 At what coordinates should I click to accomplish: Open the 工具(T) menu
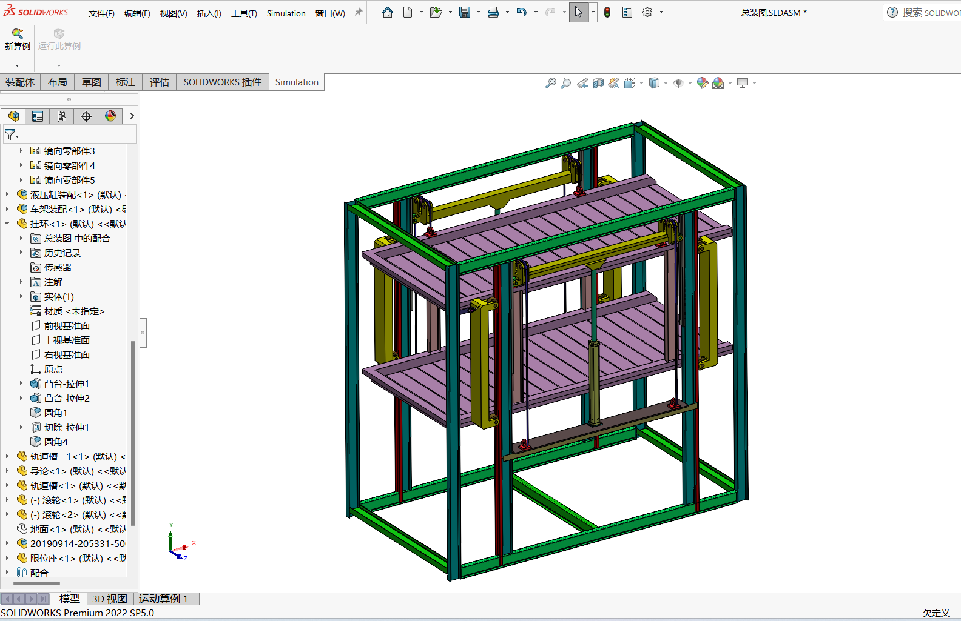pyautogui.click(x=244, y=13)
